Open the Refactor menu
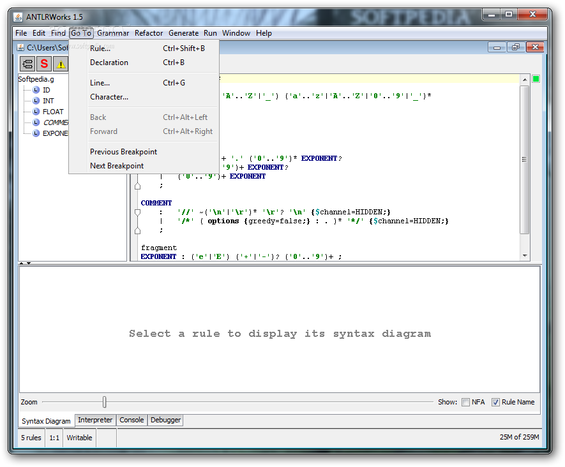 tap(149, 33)
